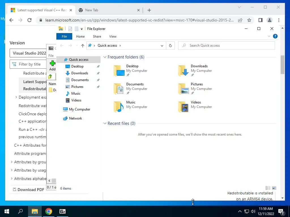Share this page from Chrome address bar

[x=240, y=20]
